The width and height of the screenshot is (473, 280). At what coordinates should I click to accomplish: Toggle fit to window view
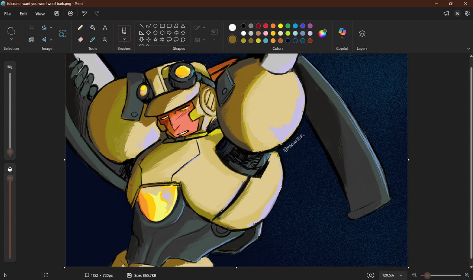click(x=370, y=275)
